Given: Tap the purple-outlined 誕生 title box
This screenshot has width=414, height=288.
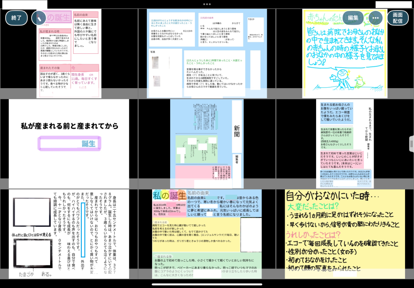Looking at the screenshot, I should pyautogui.click(x=70, y=144).
